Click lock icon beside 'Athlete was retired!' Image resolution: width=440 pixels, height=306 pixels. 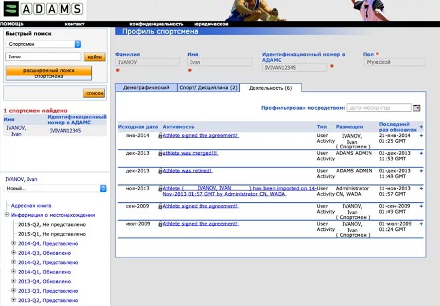pyautogui.click(x=160, y=171)
